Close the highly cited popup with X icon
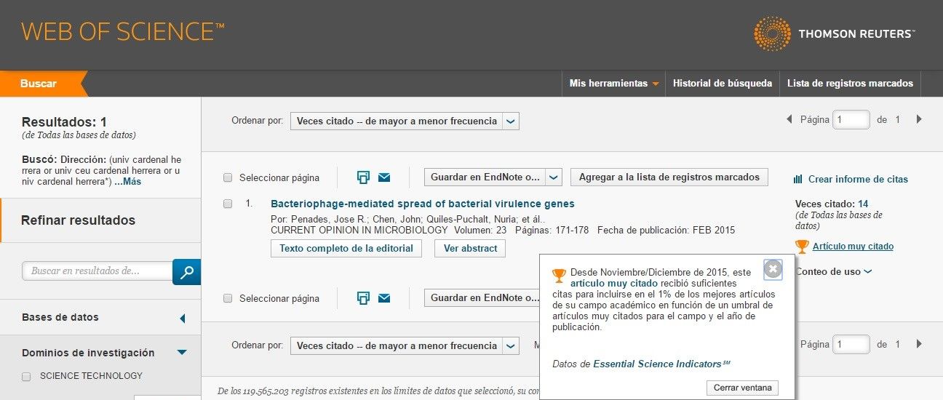The image size is (943, 400). (773, 269)
